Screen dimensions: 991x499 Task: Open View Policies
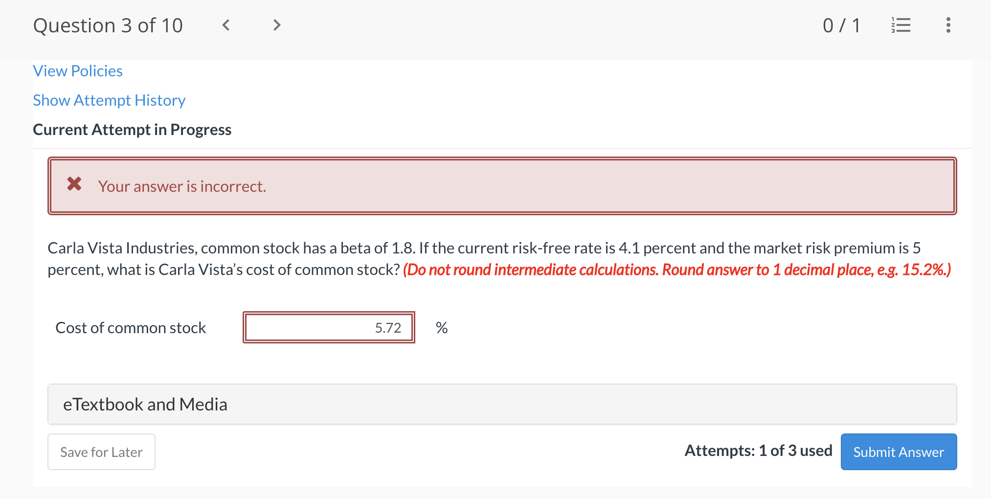(77, 71)
